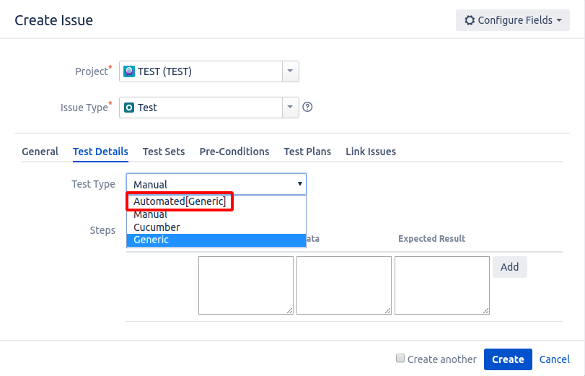Open the Test Type select box
Viewport: 585px width, 376px height.
216,184
